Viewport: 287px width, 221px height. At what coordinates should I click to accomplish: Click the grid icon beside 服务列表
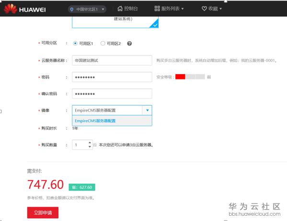157,9
